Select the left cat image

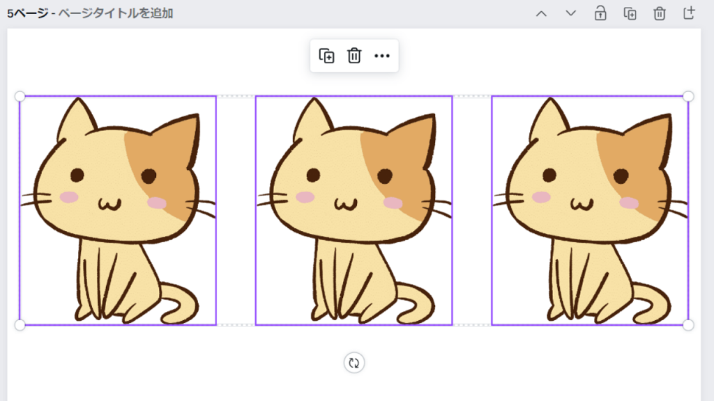[118, 210]
